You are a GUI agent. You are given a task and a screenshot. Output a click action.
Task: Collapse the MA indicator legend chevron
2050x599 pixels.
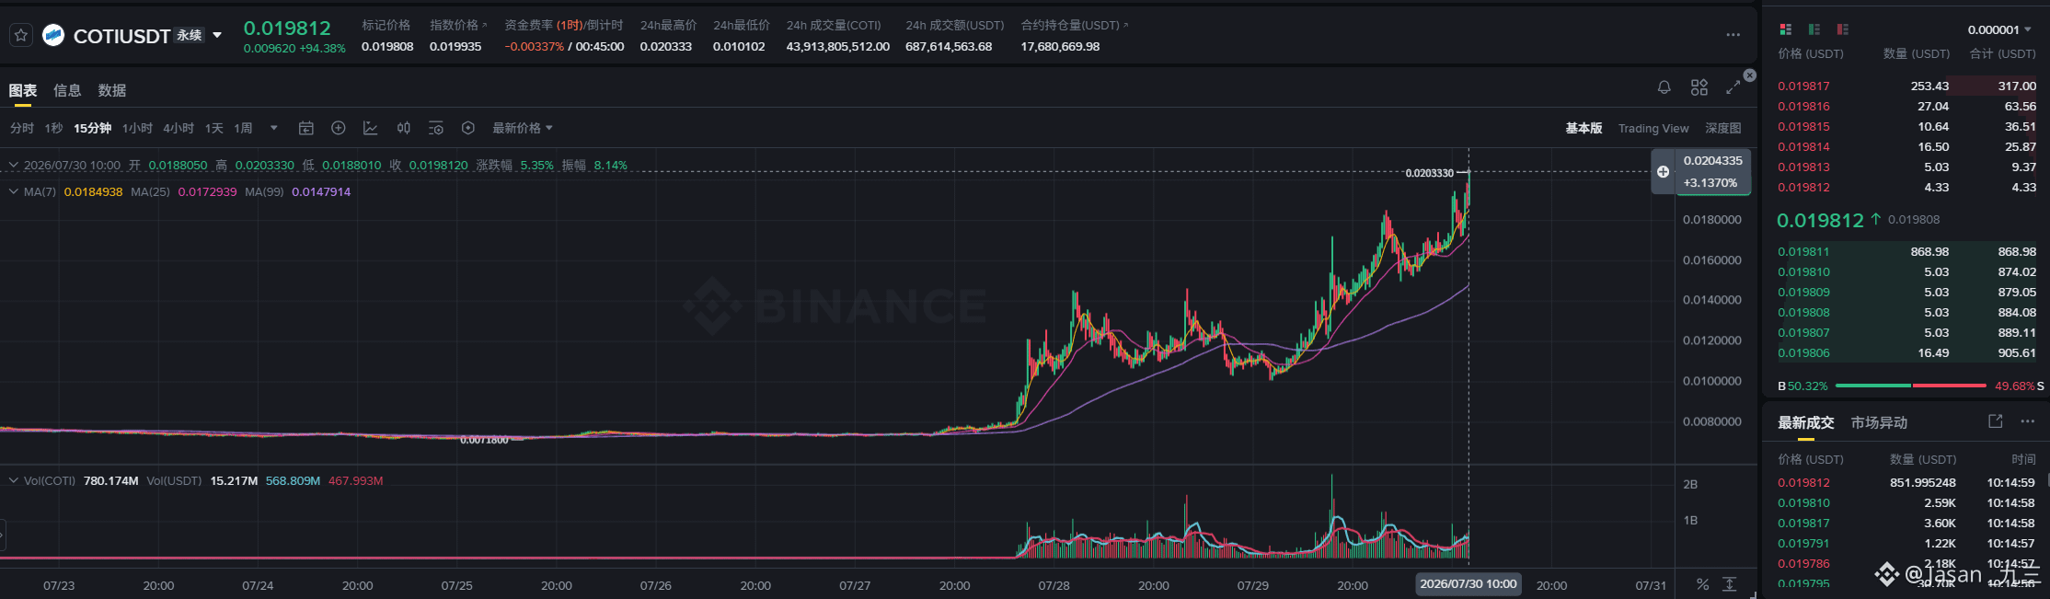point(14,191)
